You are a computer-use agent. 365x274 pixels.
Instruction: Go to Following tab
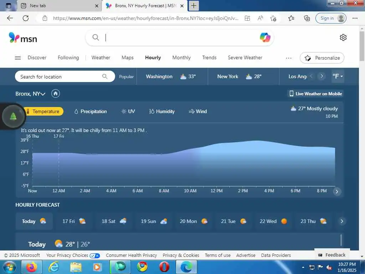click(x=68, y=57)
